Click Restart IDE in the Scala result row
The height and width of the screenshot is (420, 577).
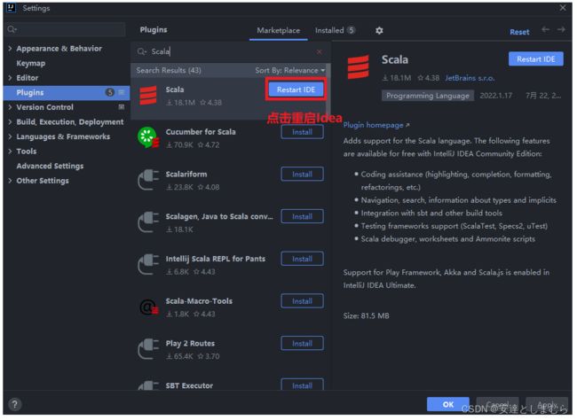click(x=296, y=89)
